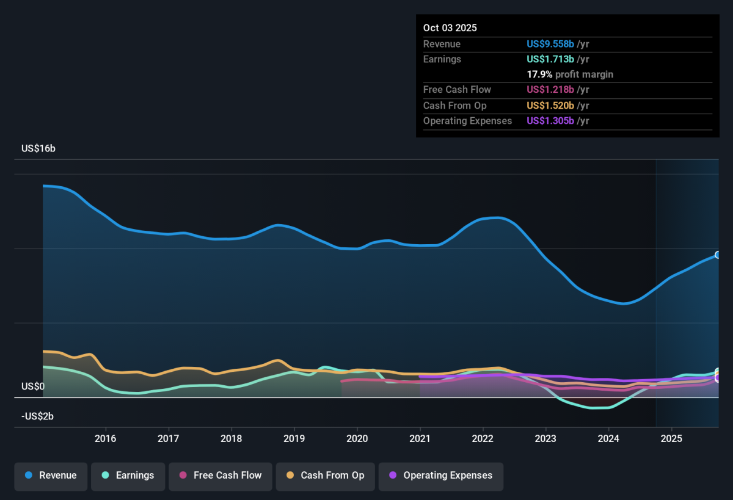Click the US$9.558b revenue value in tooltip
This screenshot has width=733, height=500.
pyautogui.click(x=550, y=44)
